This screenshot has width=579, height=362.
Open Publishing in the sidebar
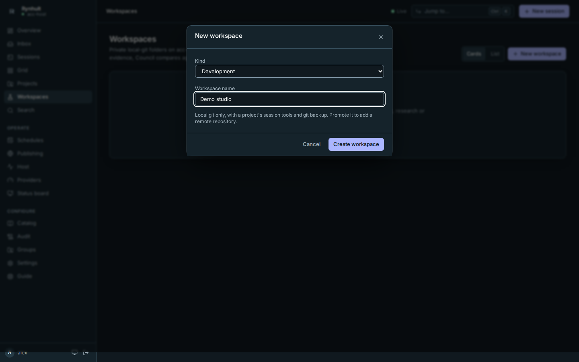[x=48, y=154]
